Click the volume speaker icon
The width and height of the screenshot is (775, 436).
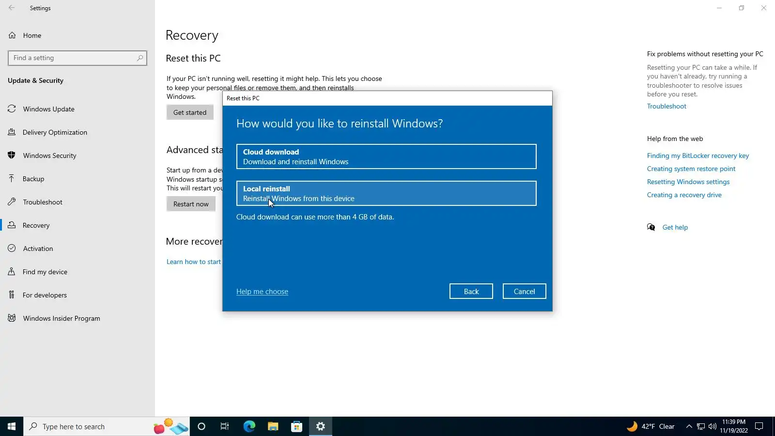(713, 426)
